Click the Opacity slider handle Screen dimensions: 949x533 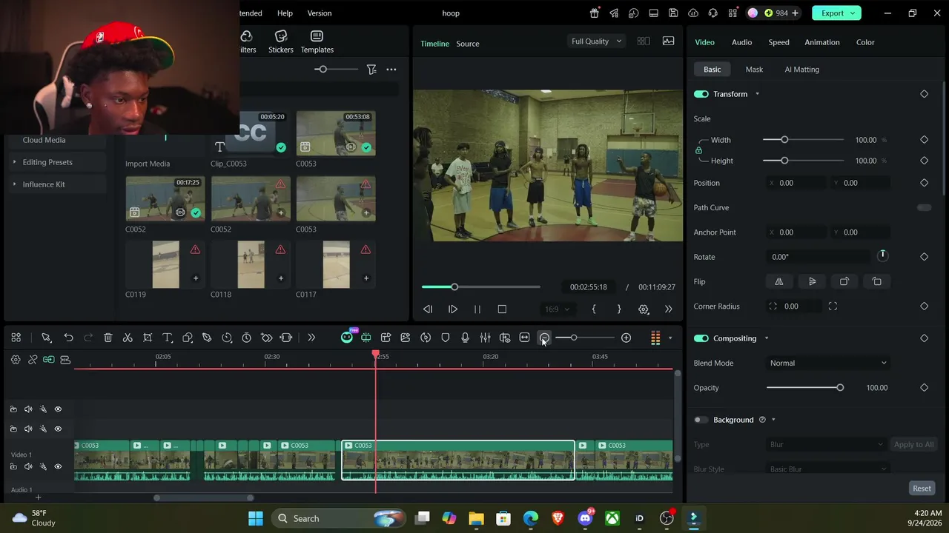840,388
